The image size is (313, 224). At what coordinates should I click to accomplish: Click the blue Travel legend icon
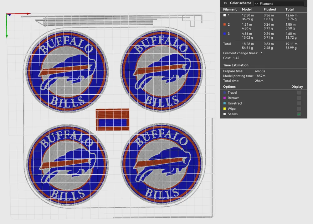(224, 92)
